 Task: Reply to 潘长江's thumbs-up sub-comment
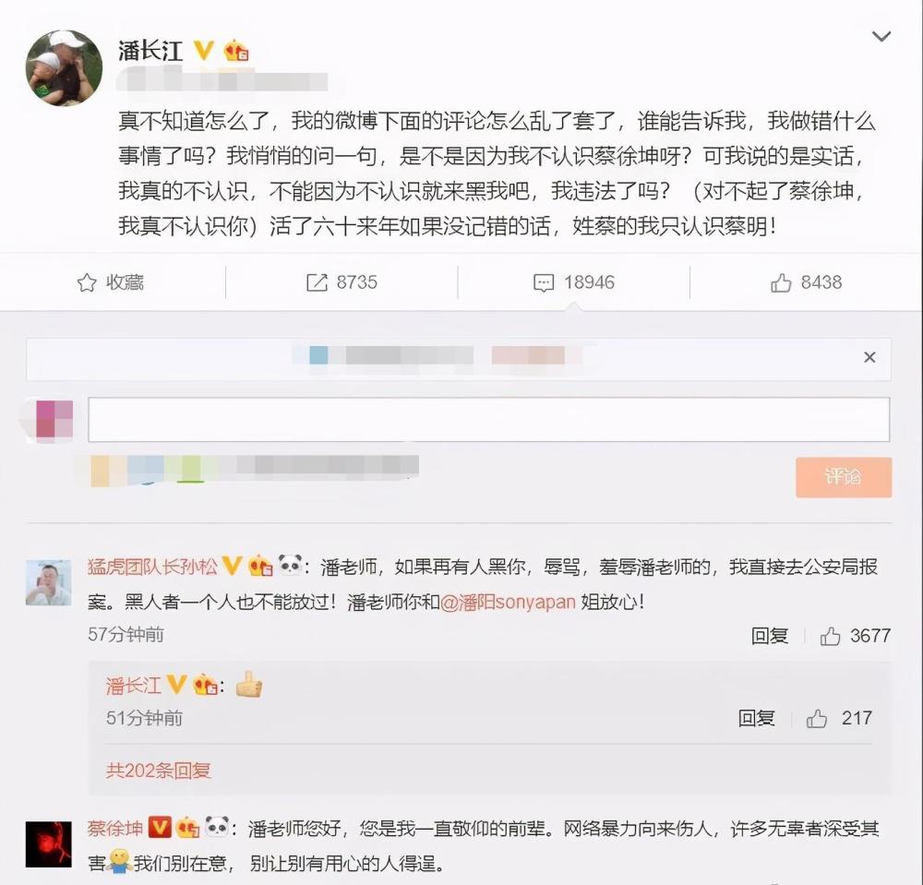coord(757,718)
